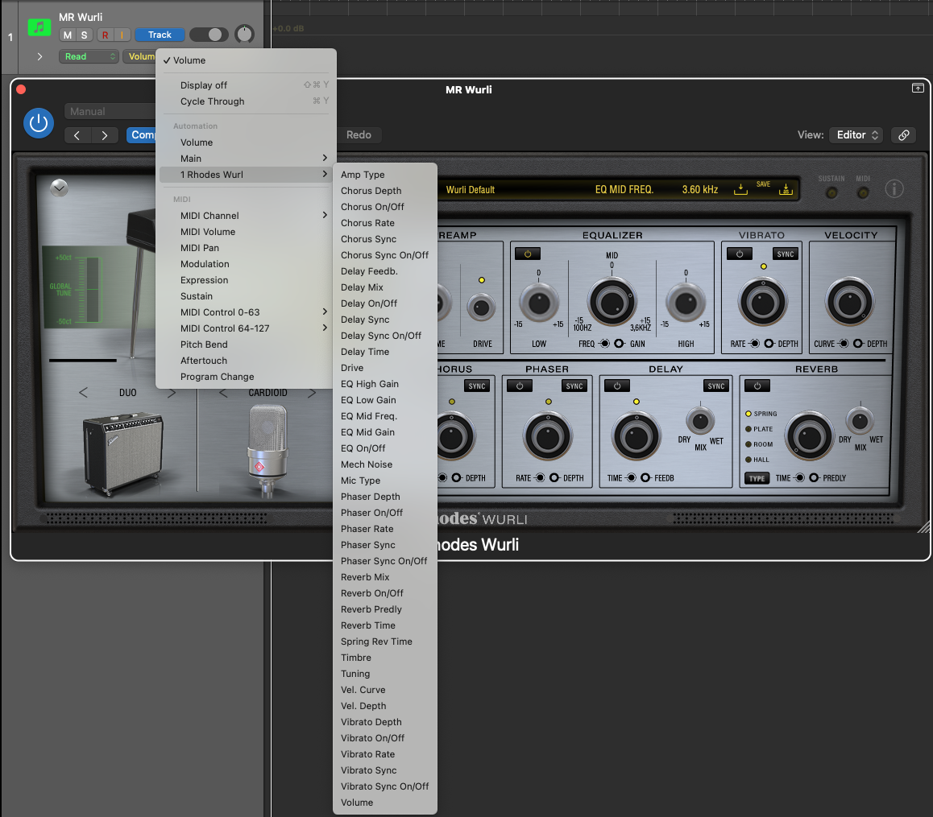The width and height of the screenshot is (933, 817).
Task: Click the Reverb time/predelay knob
Action: pos(809,437)
